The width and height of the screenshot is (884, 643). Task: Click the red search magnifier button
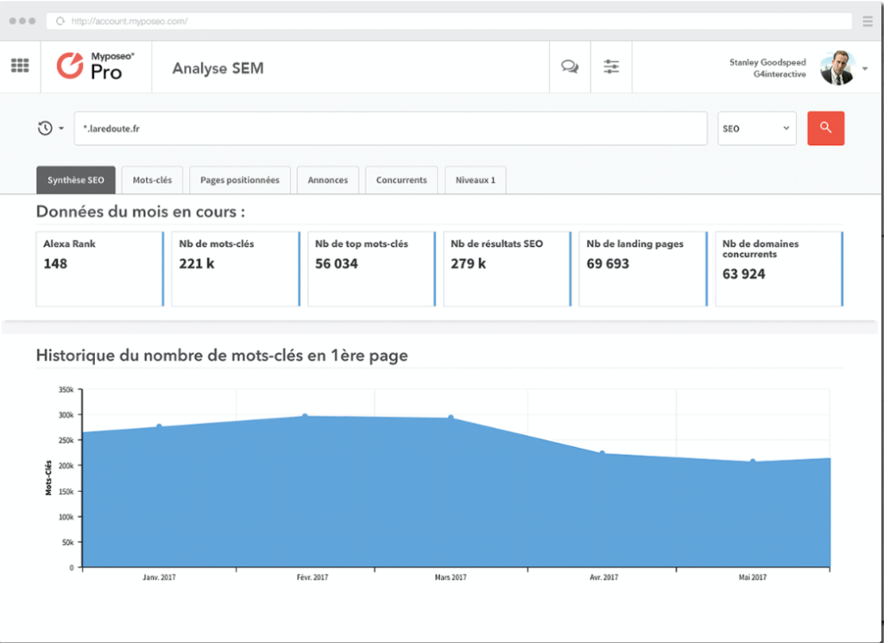pos(825,128)
